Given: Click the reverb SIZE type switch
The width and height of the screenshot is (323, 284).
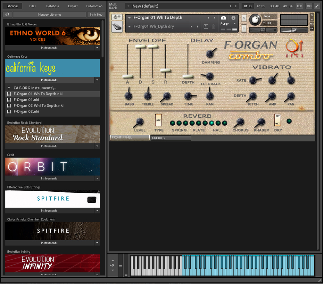Looking at the screenshot, I should [x=158, y=120].
